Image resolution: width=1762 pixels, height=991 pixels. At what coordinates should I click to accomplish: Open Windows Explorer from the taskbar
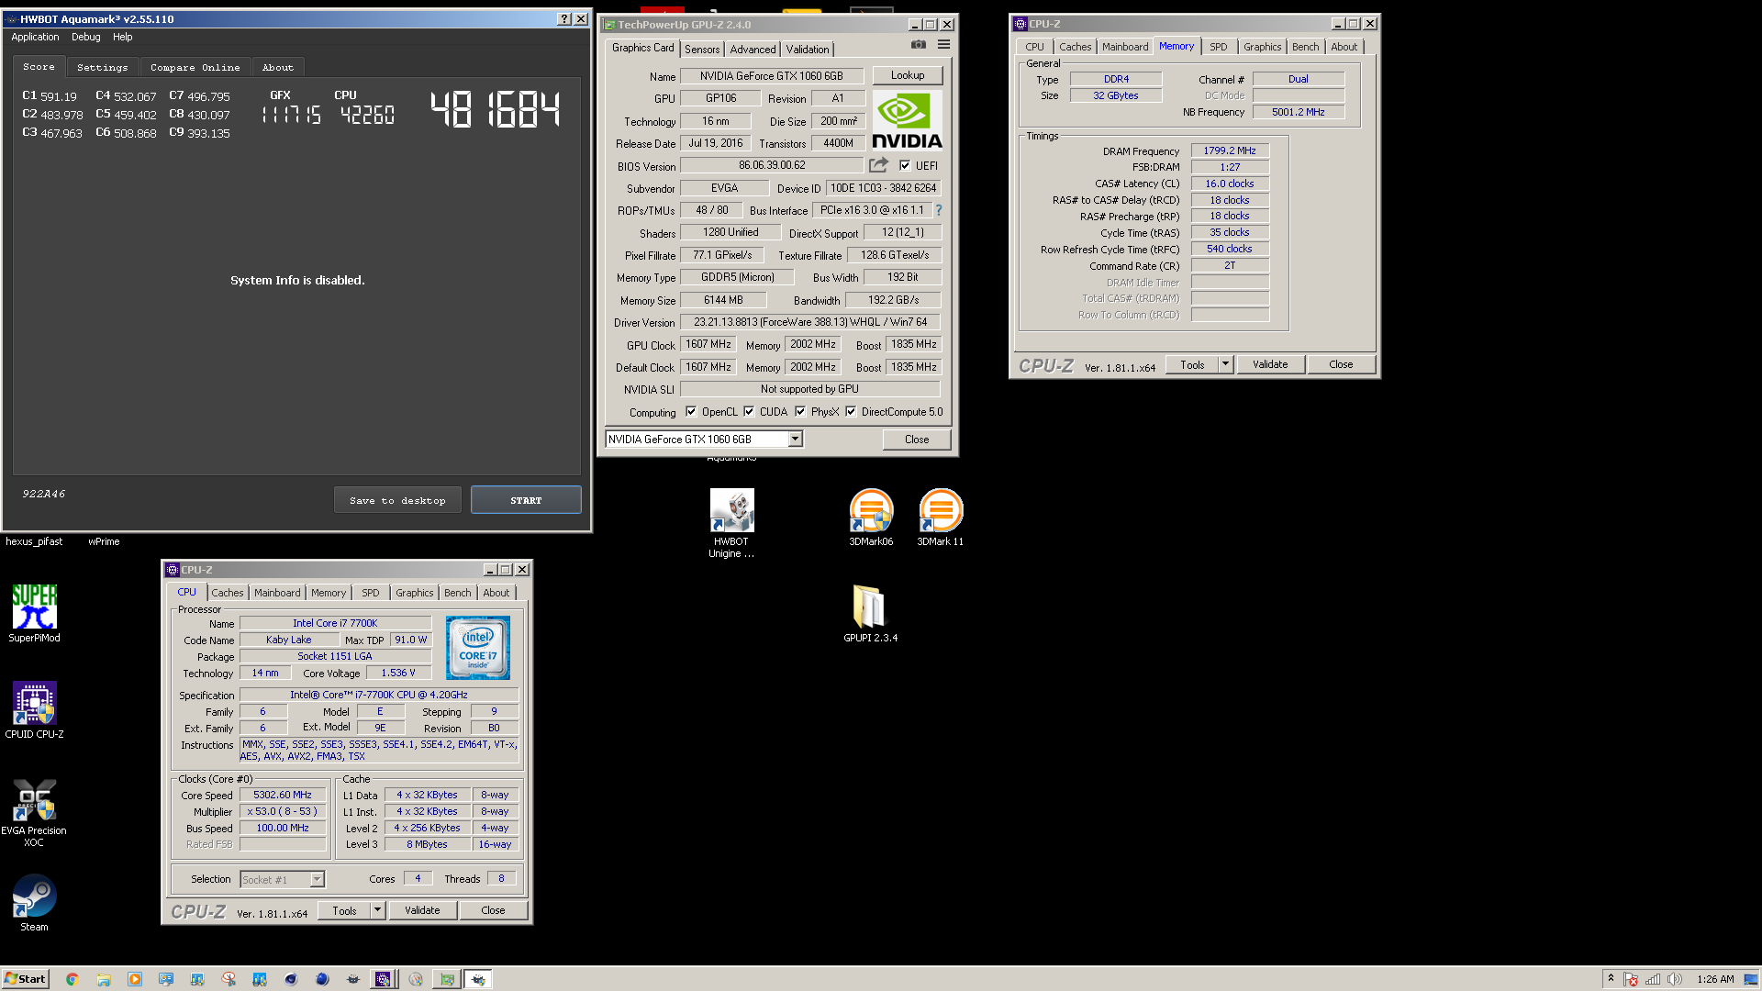(x=104, y=979)
